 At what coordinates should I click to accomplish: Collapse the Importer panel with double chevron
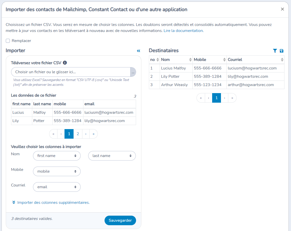click(139, 51)
